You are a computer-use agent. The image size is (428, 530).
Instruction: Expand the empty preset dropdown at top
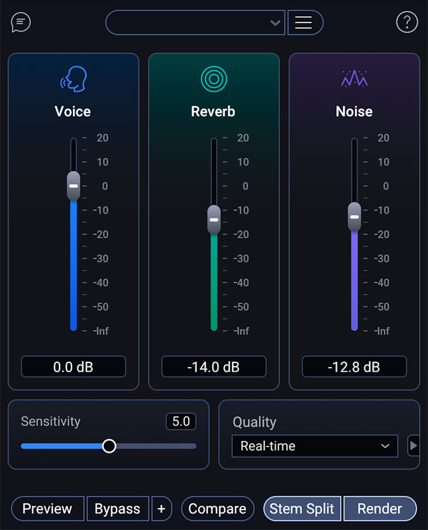coord(195,23)
